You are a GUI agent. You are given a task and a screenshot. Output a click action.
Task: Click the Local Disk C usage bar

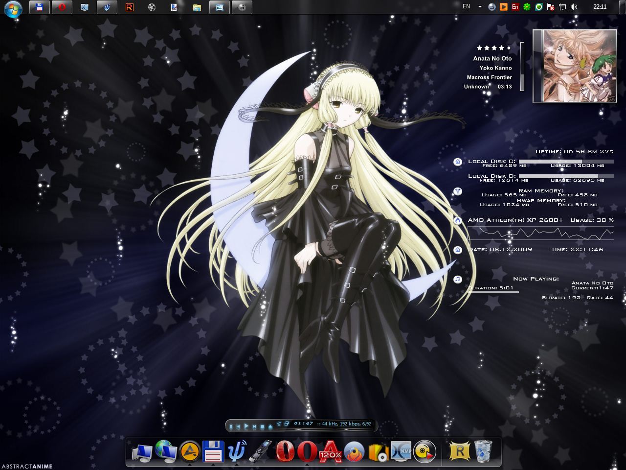[566, 161]
